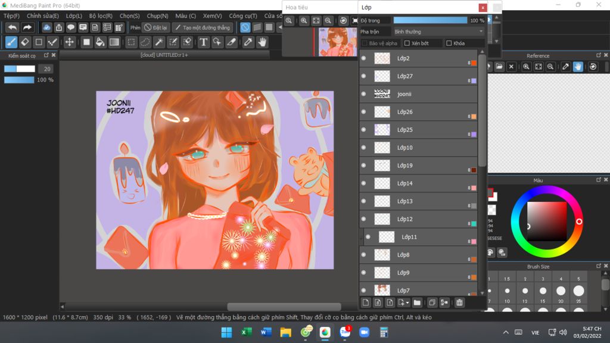This screenshot has width=610, height=343.
Task: Undock the Màu color panel
Action: coord(598,180)
